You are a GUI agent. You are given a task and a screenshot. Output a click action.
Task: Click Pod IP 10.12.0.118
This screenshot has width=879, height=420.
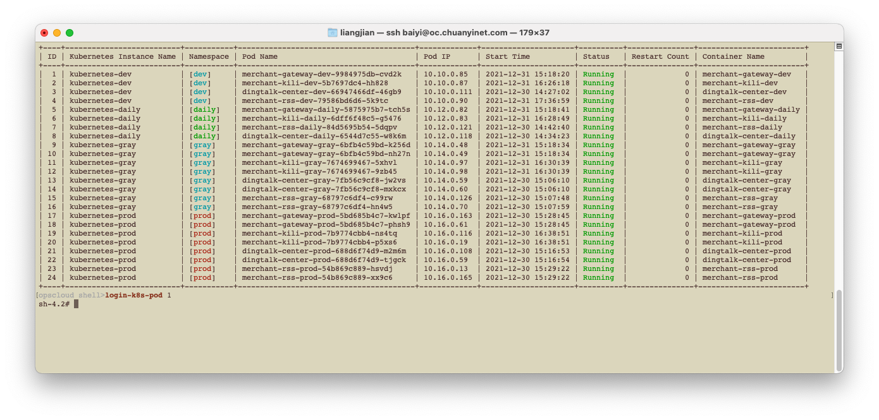pos(448,136)
